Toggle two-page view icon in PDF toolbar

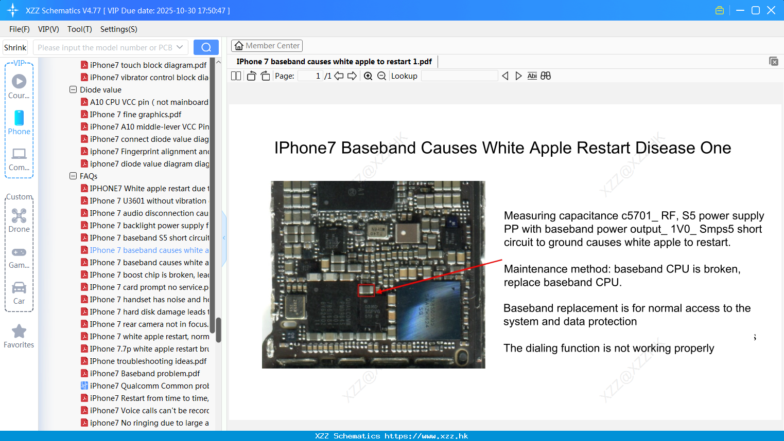236,76
